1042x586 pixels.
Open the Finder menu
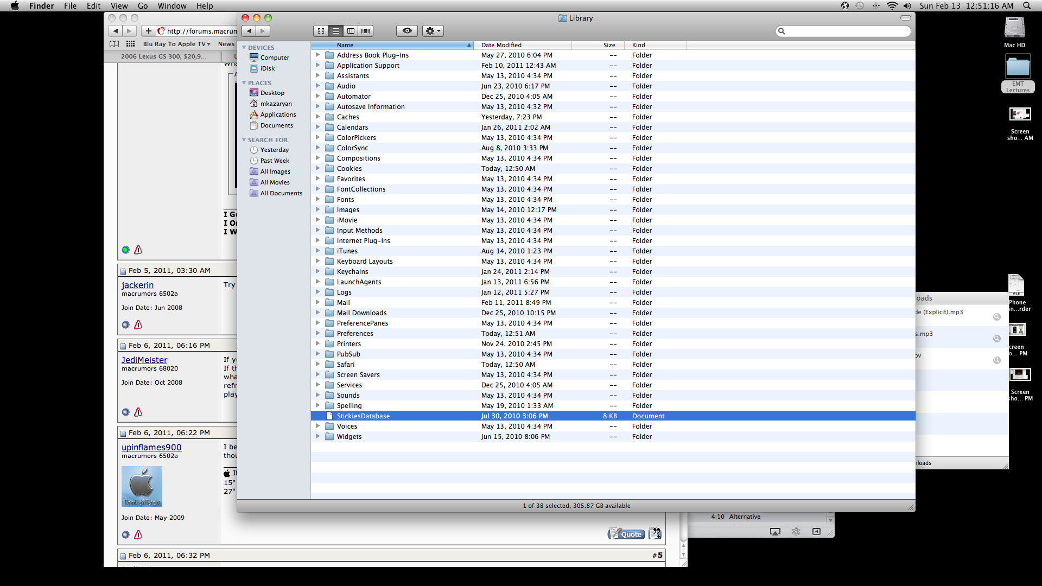pos(42,6)
